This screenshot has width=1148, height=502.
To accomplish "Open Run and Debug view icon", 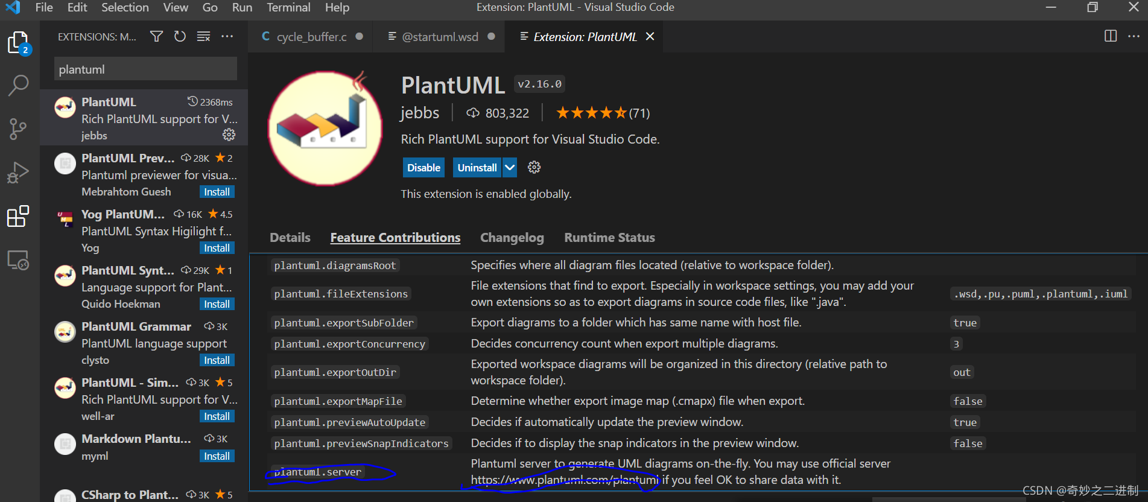I will 18,173.
